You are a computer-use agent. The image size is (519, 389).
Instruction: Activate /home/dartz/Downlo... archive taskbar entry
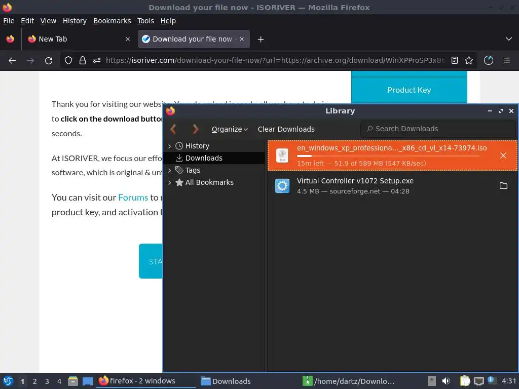(x=349, y=381)
